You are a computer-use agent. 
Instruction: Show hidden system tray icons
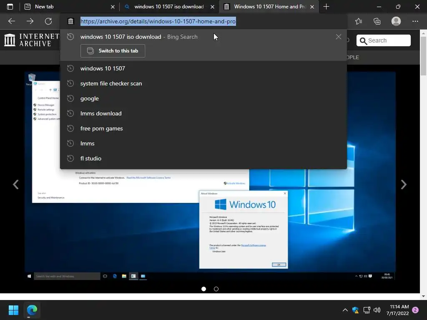(x=345, y=310)
